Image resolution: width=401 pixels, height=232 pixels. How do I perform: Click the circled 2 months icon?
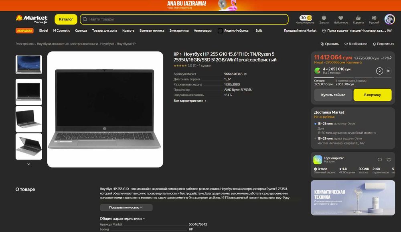379,71
